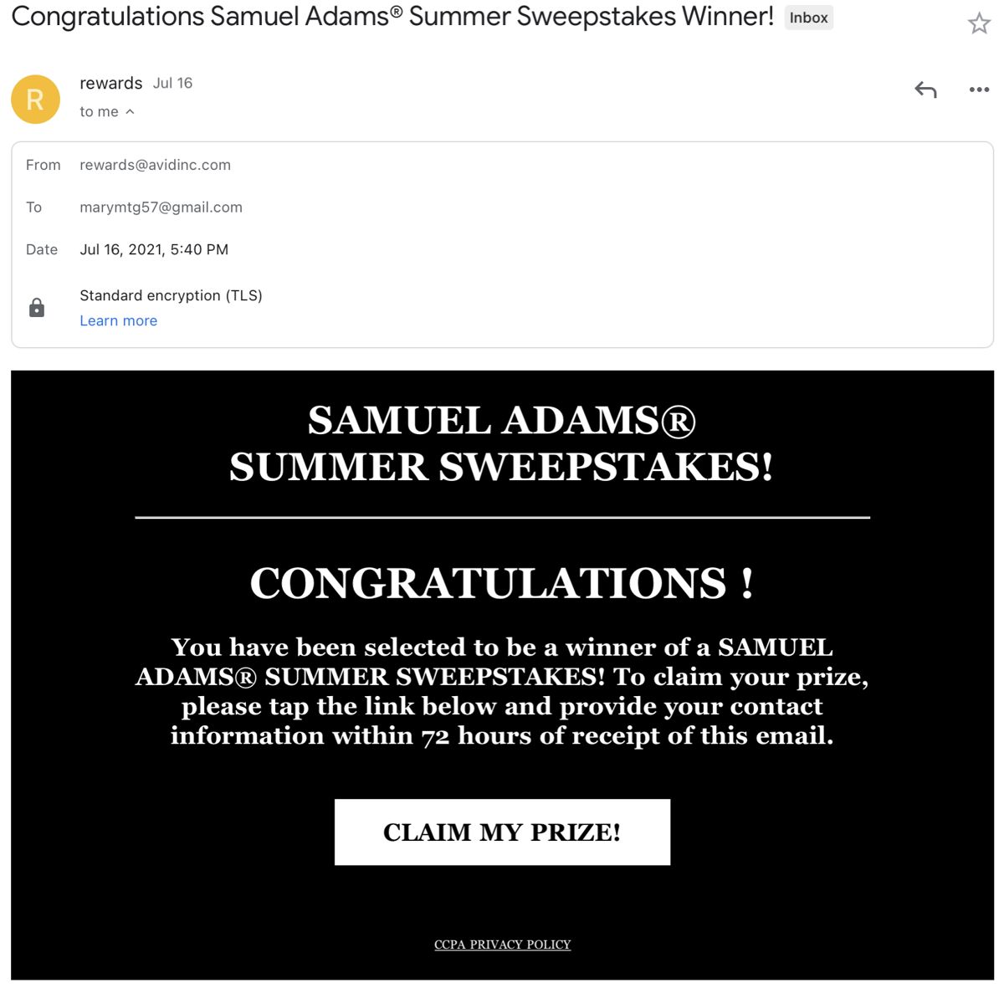The height and width of the screenshot is (988, 1004).
Task: Click the sender address rewards@avidinc.com
Action: (x=155, y=165)
